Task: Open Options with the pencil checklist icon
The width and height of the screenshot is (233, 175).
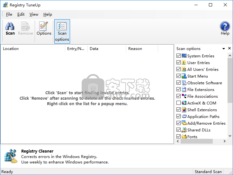Action: [44, 29]
